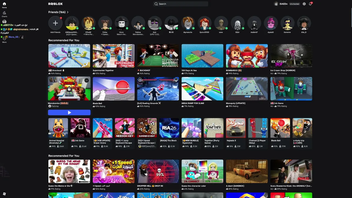Expand the Friends (166) list chevron

click(x=68, y=12)
